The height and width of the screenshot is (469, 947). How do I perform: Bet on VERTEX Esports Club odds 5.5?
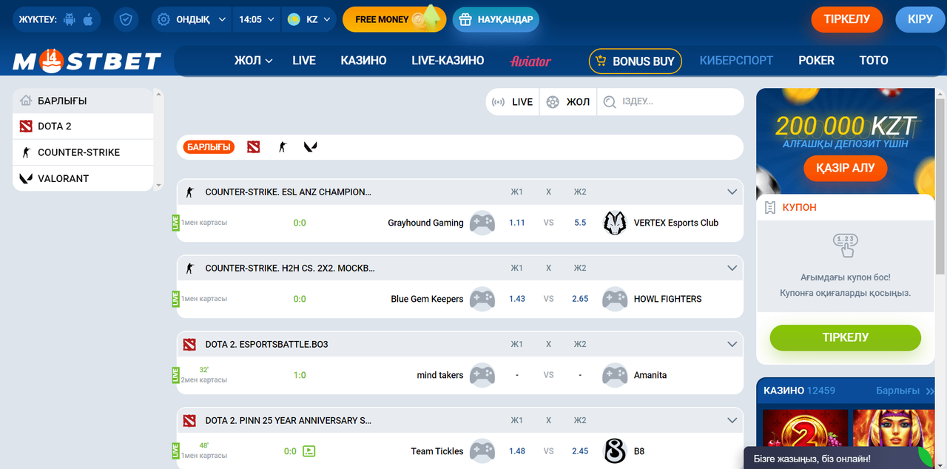(x=580, y=223)
